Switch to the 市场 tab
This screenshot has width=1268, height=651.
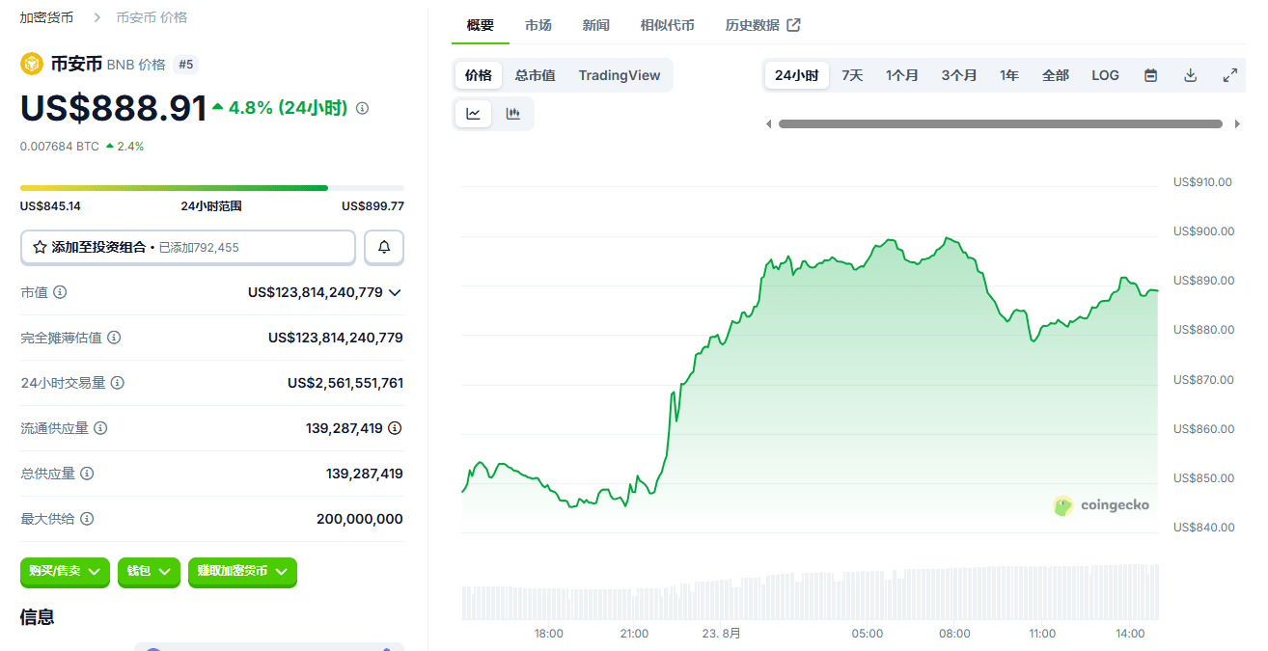click(x=538, y=25)
